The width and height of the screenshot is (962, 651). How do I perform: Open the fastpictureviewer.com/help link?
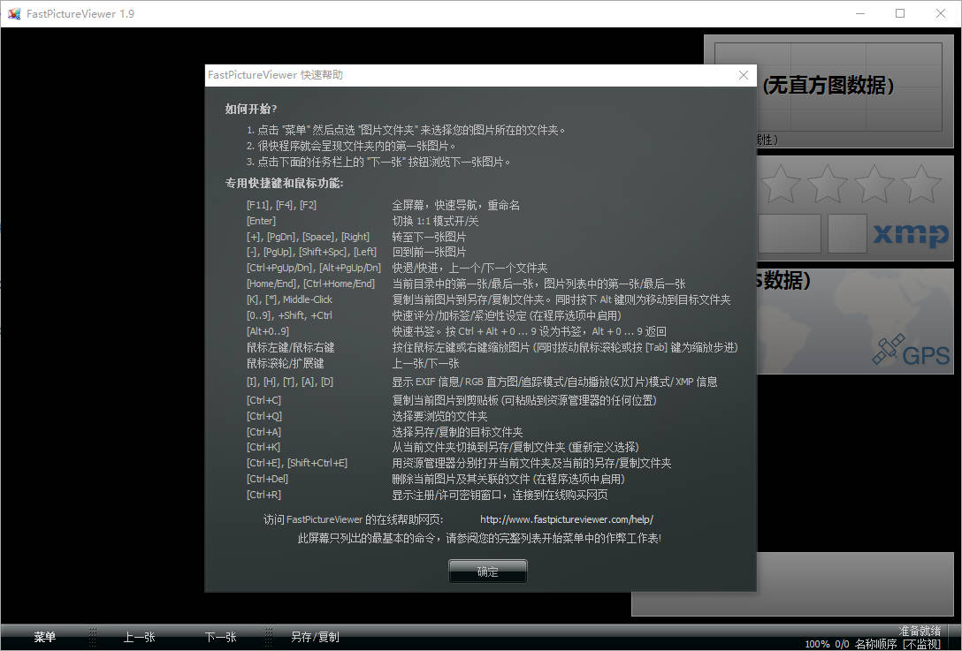566,519
